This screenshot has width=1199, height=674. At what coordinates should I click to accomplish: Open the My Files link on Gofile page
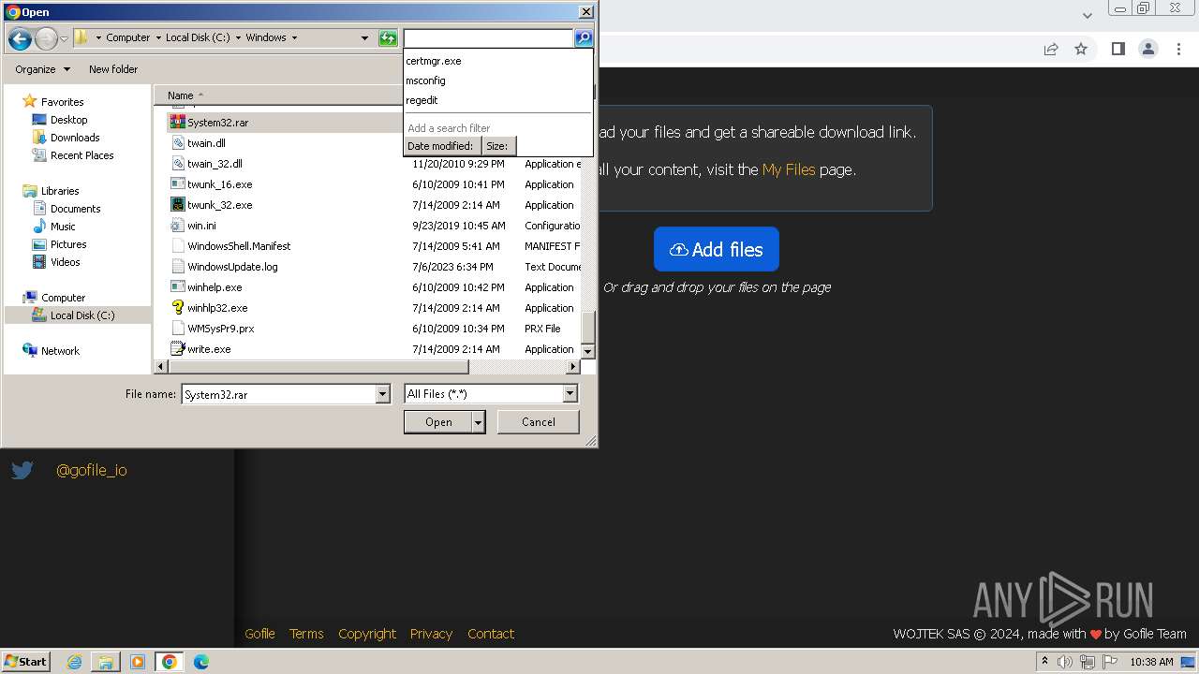(789, 169)
